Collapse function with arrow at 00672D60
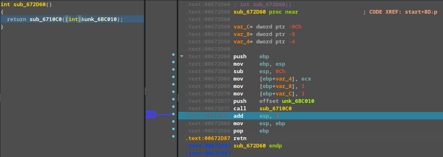 click(x=182, y=57)
